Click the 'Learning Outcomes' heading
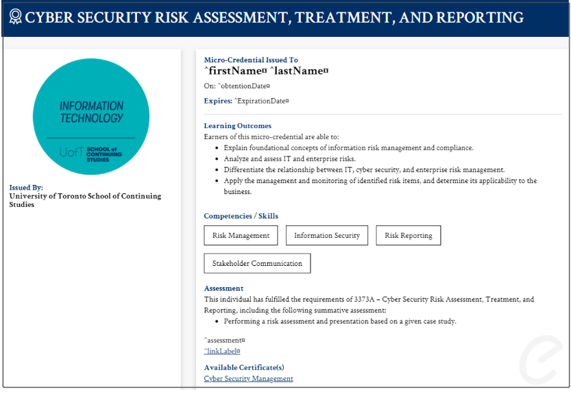The height and width of the screenshot is (394, 571). click(237, 125)
